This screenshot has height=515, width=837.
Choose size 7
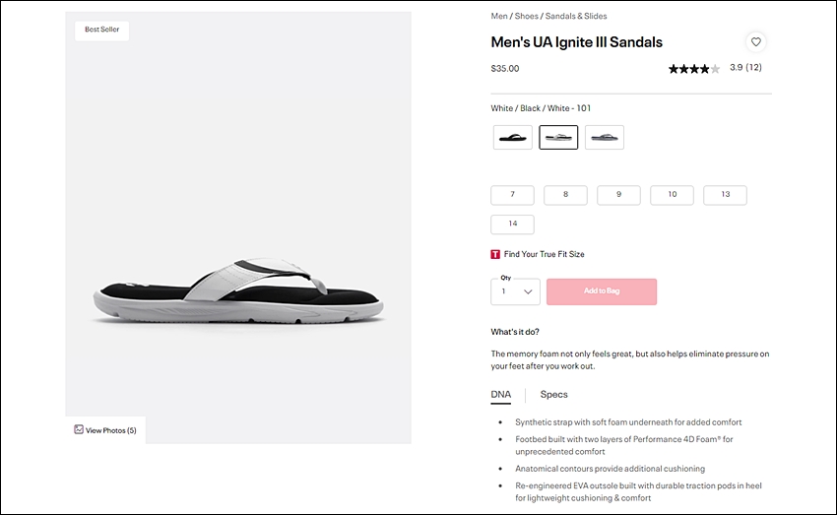point(512,195)
